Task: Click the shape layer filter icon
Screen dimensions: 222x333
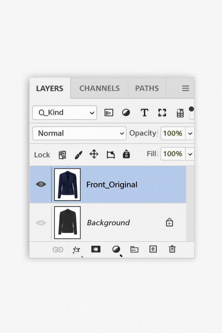Action: pyautogui.click(x=162, y=113)
